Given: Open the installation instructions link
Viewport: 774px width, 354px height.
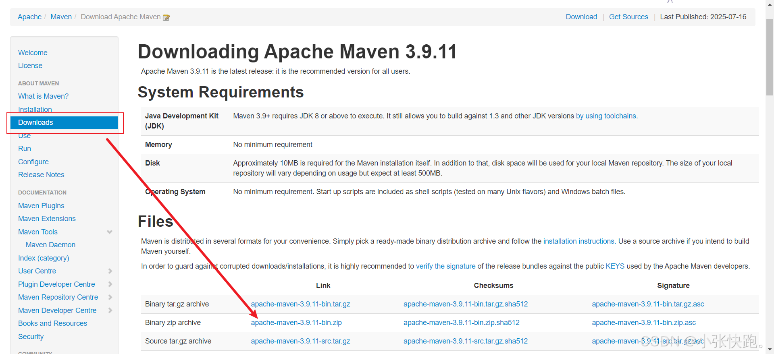Looking at the screenshot, I should [x=578, y=241].
